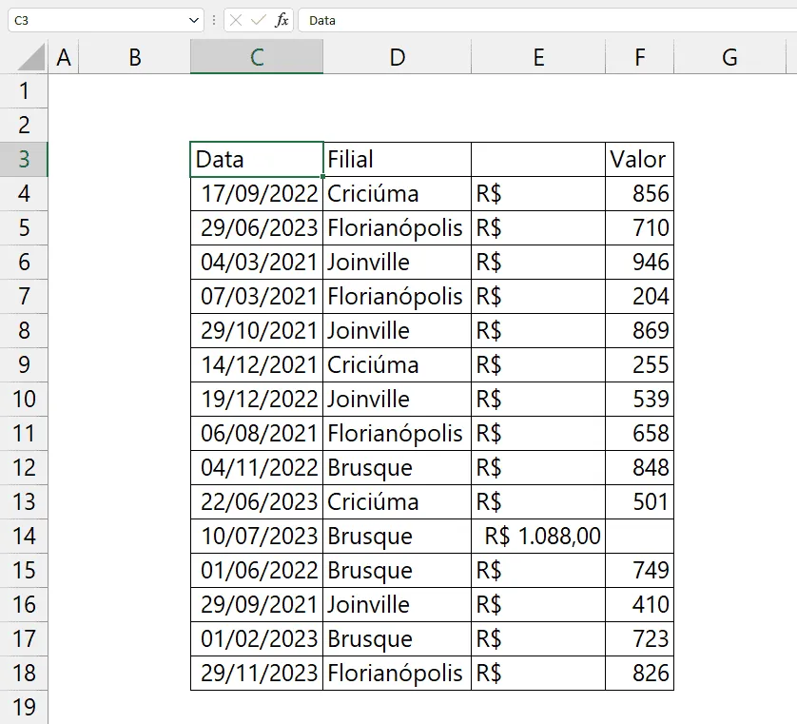
Task: Click the date cell 17/09/2022
Action: (257, 194)
